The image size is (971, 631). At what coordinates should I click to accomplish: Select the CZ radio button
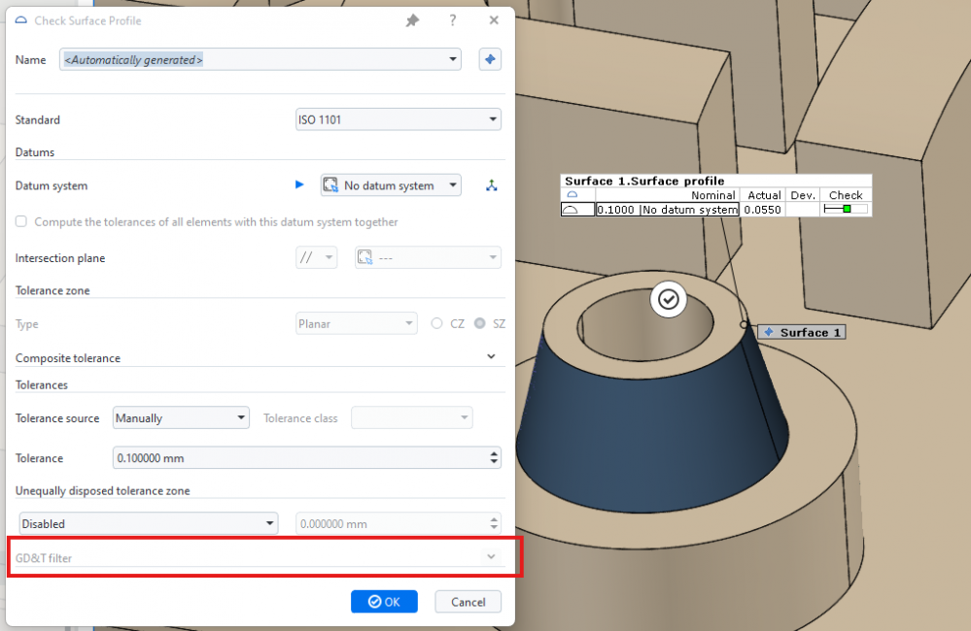click(x=437, y=324)
